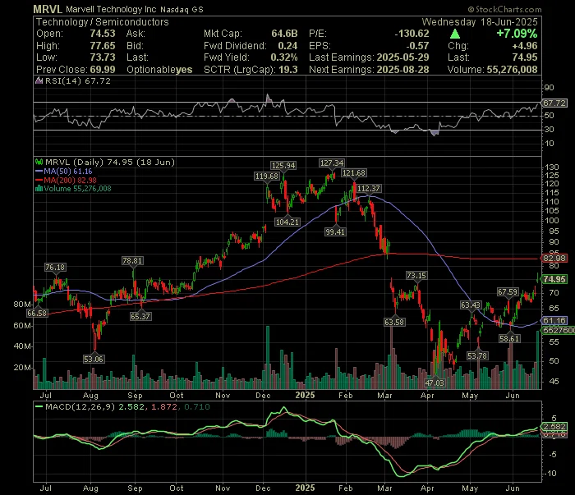Click the 125.94 price label

click(x=283, y=166)
